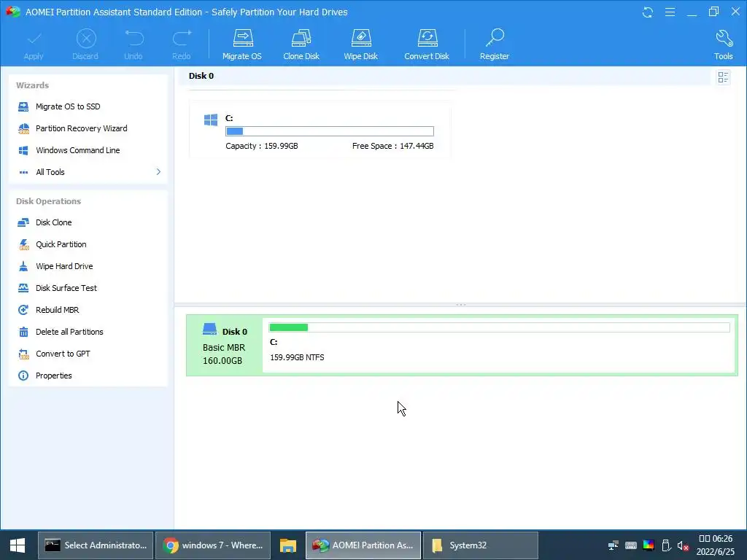This screenshot has width=747, height=560.
Task: Click the 159.99GB NTFS partition label
Action: pos(297,357)
